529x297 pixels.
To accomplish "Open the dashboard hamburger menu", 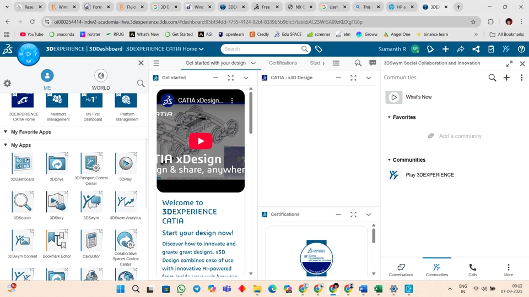I will pyautogui.click(x=156, y=63).
